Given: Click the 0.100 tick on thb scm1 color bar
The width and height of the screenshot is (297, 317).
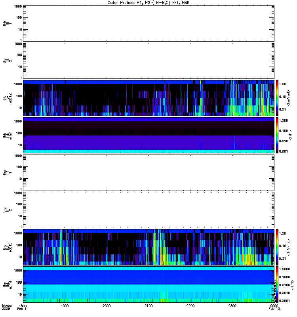Looking at the screenshot, I should tap(284, 131).
